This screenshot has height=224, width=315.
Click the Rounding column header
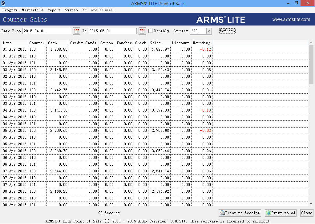pos(202,43)
